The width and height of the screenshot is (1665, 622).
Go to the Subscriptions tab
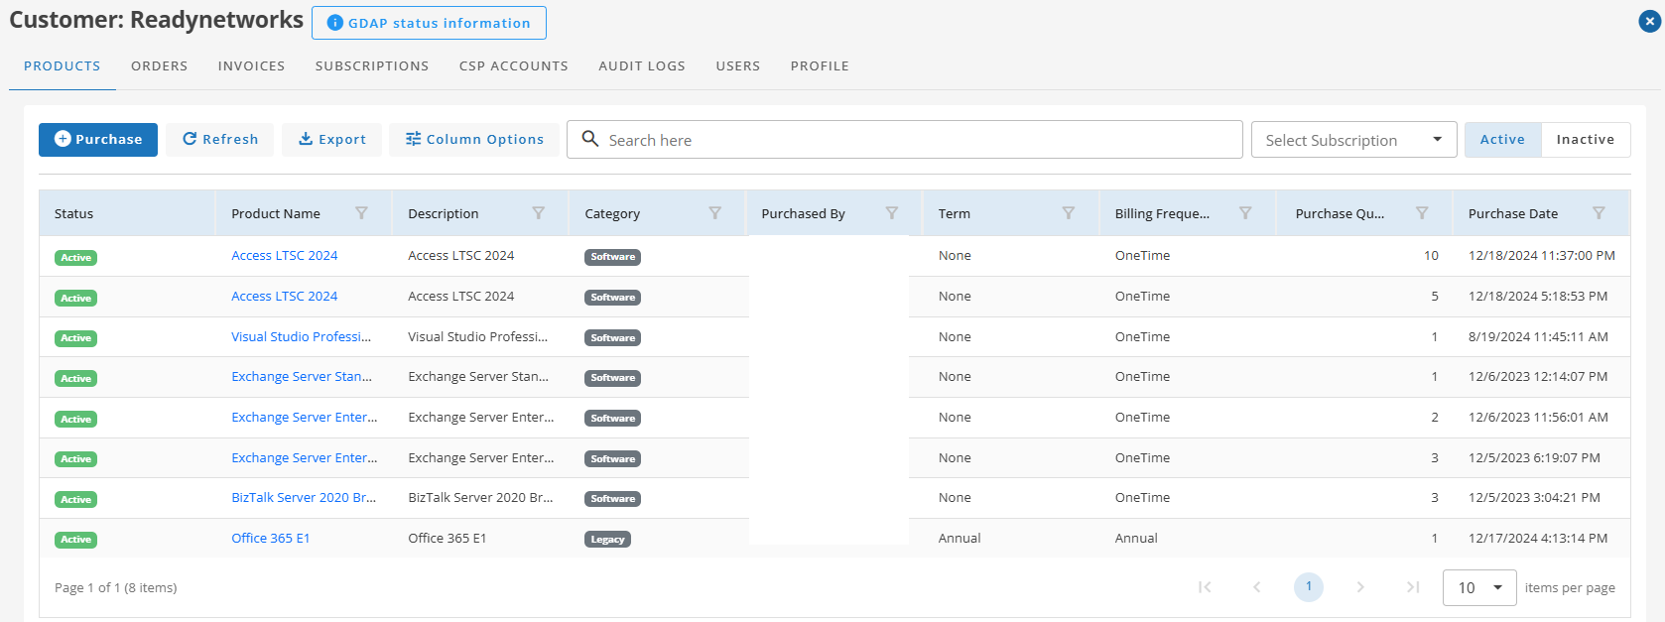tap(372, 65)
